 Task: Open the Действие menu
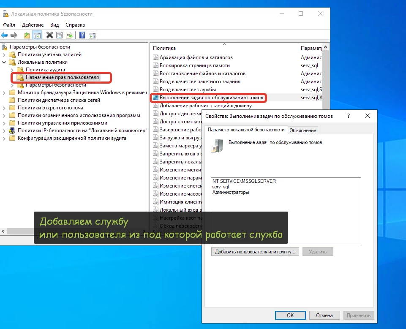click(x=33, y=25)
